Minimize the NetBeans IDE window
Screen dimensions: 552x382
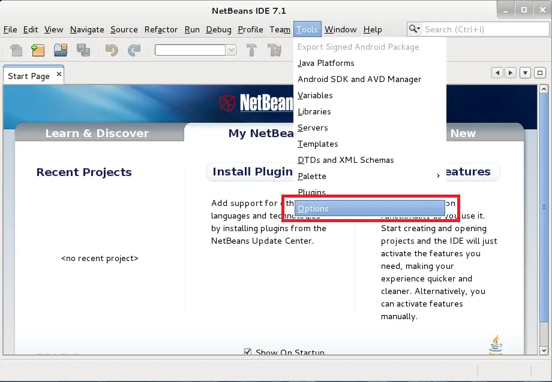[506, 10]
